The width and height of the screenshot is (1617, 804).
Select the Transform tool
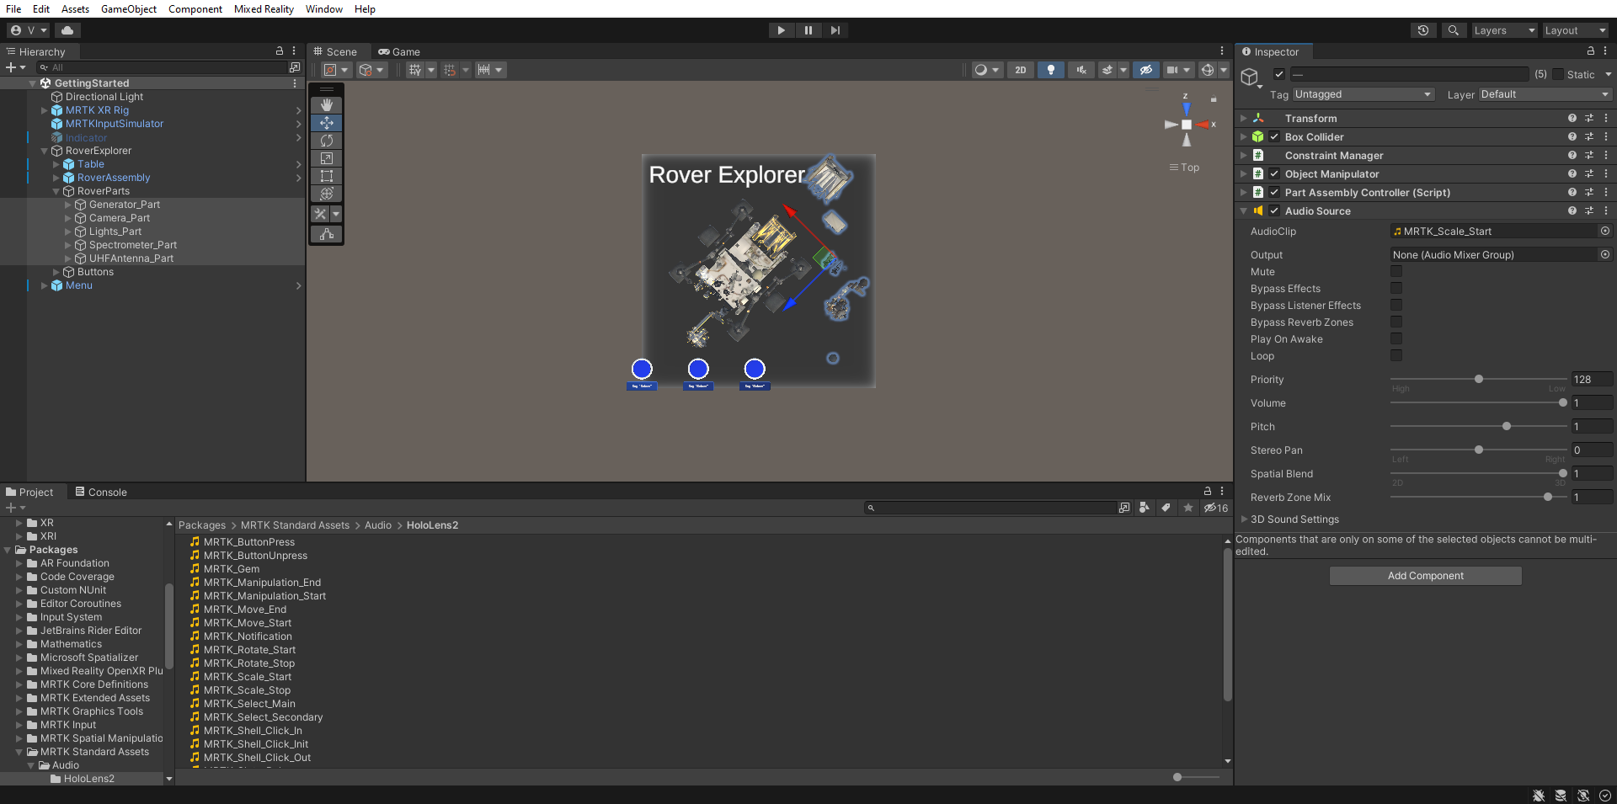pos(327,194)
